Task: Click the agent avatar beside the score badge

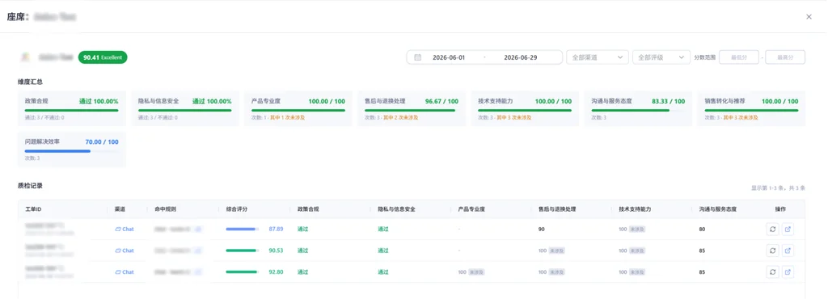Action: pos(24,57)
